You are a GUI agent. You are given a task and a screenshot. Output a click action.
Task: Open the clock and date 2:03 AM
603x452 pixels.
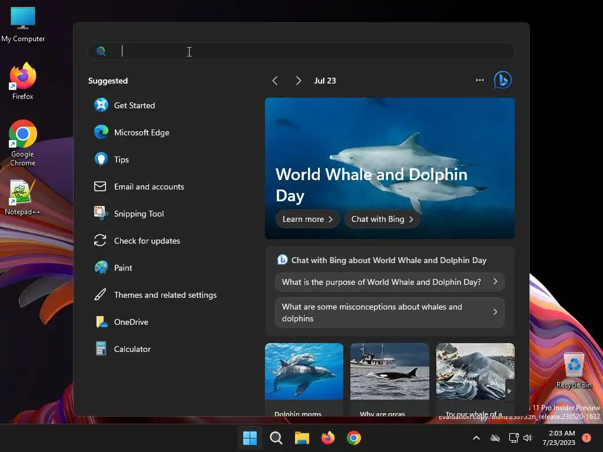coord(559,438)
